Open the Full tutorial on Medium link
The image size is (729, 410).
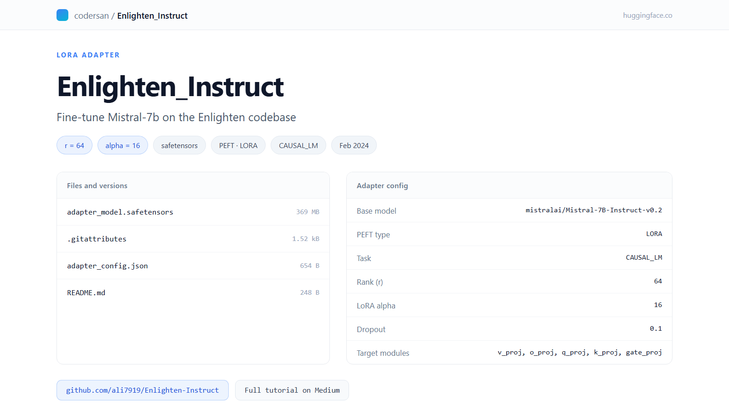coord(292,390)
